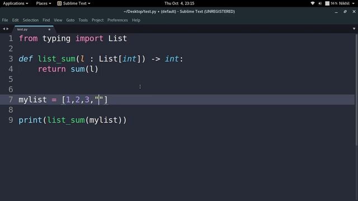
Task: Go to previous tab with left arrow
Action: coord(4,28)
